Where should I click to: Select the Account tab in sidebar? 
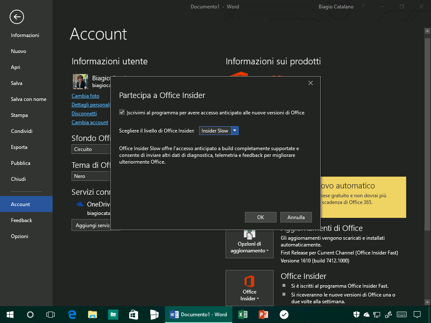coord(26,204)
